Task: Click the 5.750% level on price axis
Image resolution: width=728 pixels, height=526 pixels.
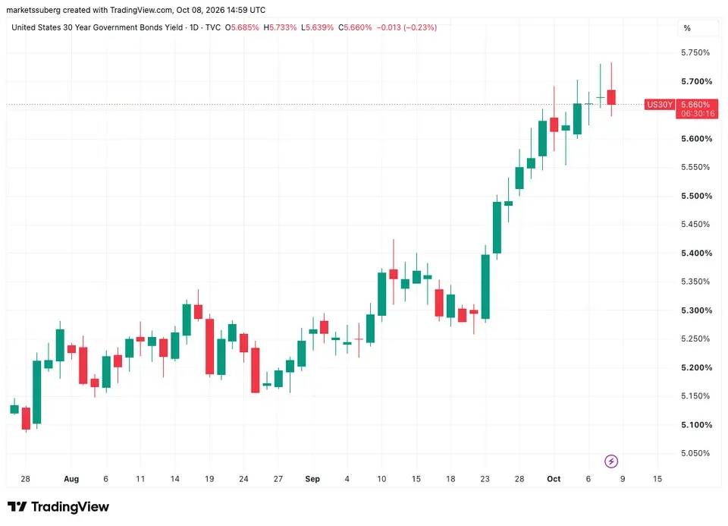Action: point(695,52)
